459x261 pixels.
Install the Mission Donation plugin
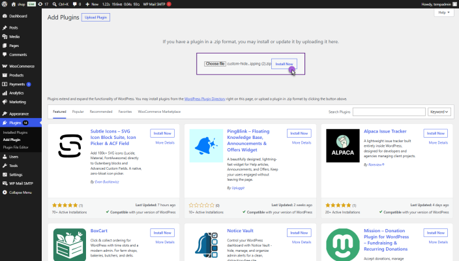(x=436, y=233)
